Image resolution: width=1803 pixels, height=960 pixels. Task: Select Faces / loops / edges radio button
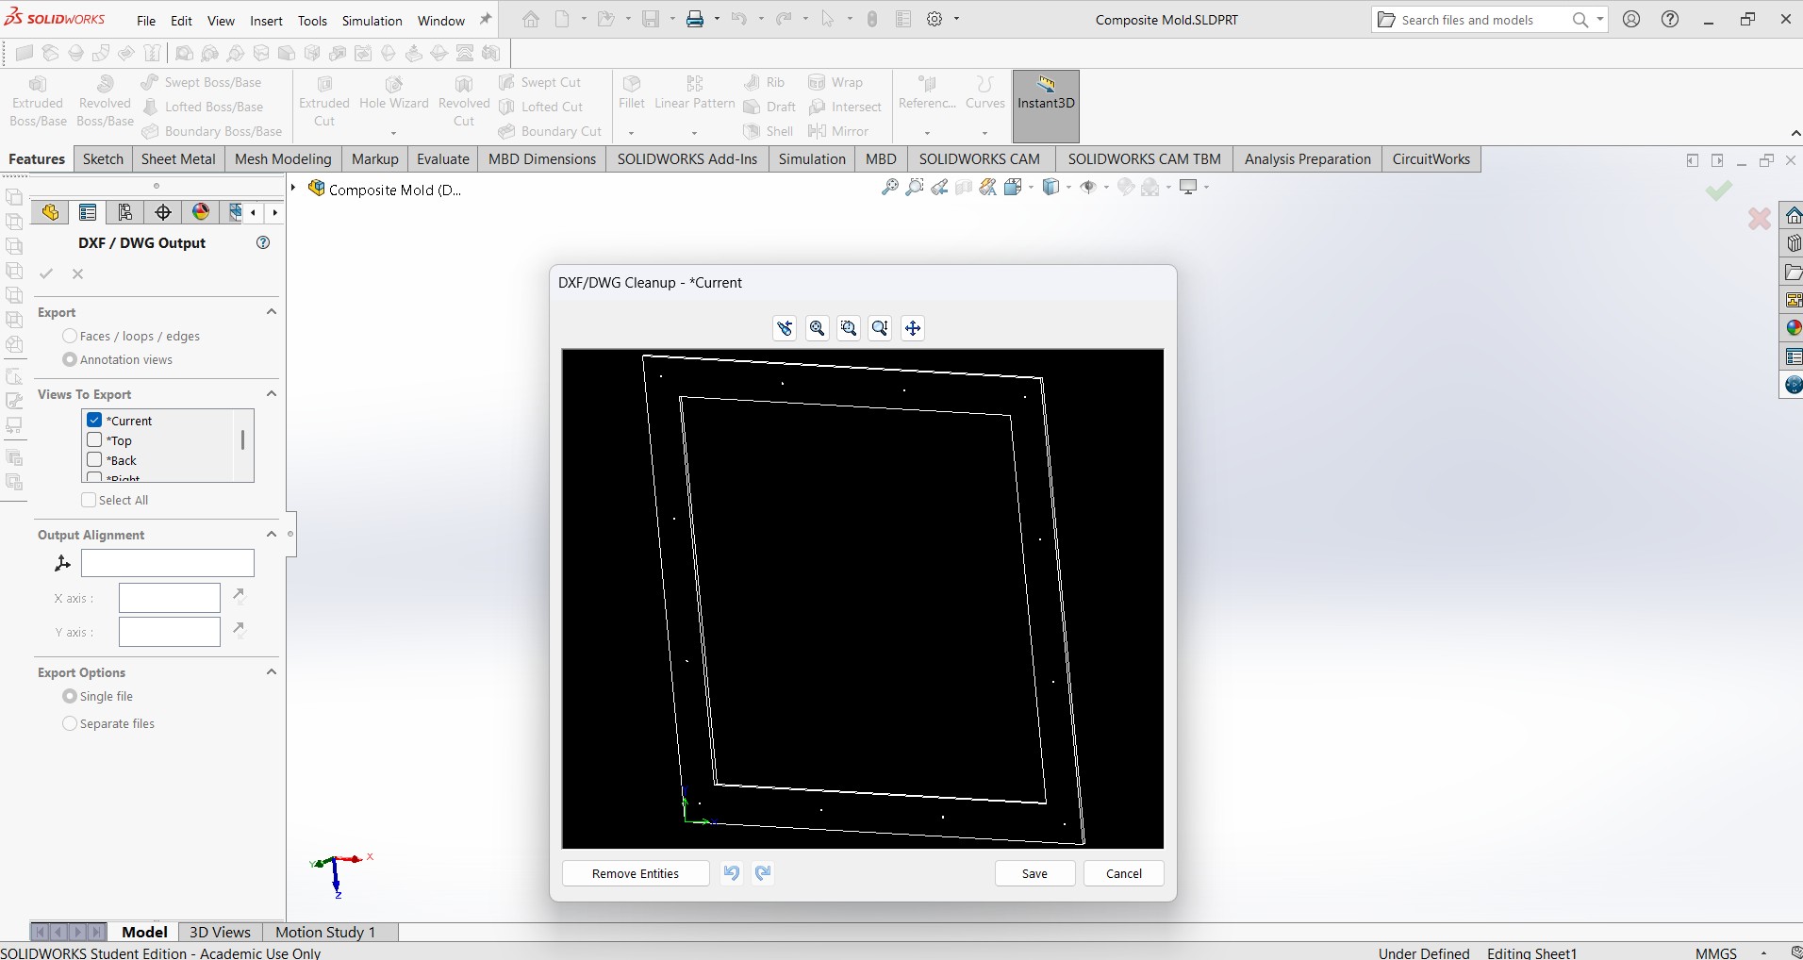(70, 336)
